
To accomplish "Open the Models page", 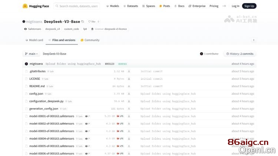I will [113, 6].
